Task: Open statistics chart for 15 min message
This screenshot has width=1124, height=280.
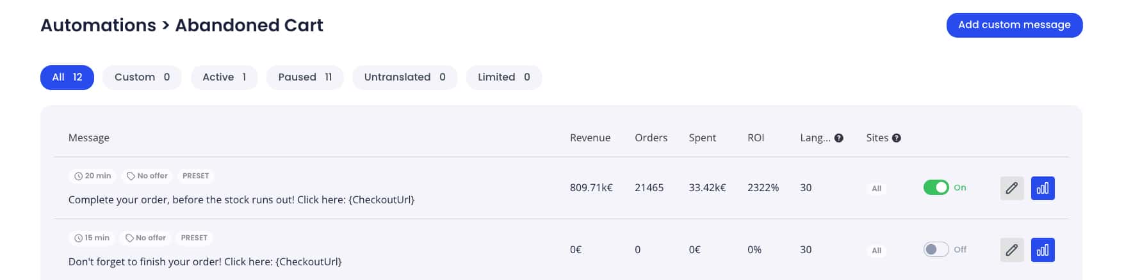Action: (1043, 250)
